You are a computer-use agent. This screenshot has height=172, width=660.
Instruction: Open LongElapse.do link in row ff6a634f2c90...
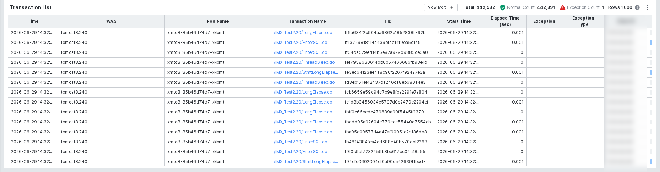click(x=303, y=33)
